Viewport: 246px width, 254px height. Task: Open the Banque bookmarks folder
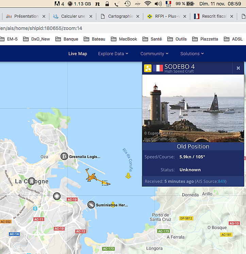[67, 39]
